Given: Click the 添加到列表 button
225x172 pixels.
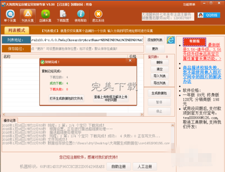Looking at the screenshot, I should [155, 40].
